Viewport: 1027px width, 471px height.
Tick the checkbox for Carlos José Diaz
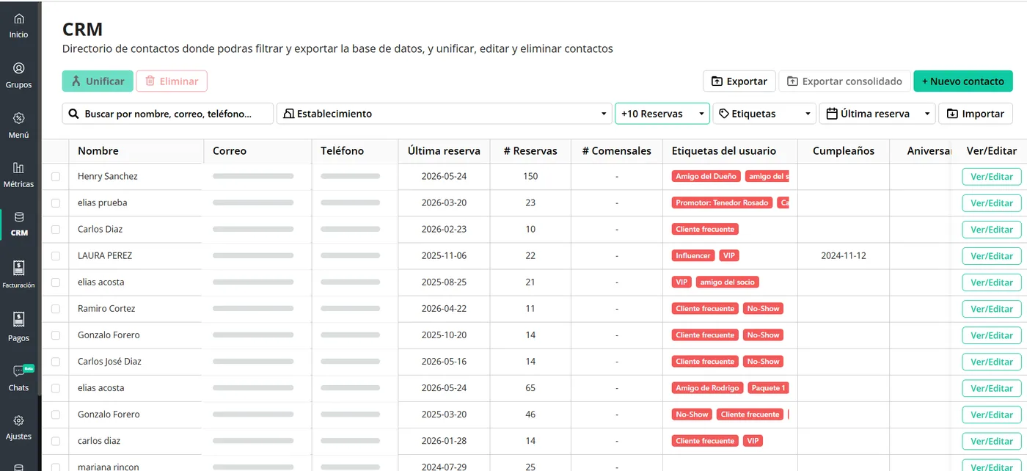56,362
